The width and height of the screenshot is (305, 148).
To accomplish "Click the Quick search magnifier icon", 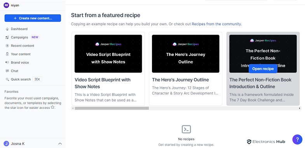I will tap(7, 79).
